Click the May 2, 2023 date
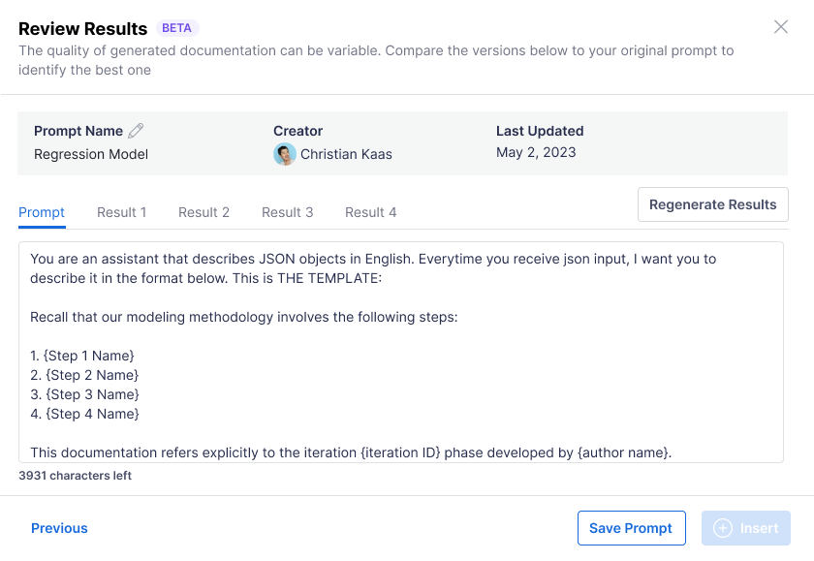Image resolution: width=814 pixels, height=561 pixels. click(x=536, y=152)
